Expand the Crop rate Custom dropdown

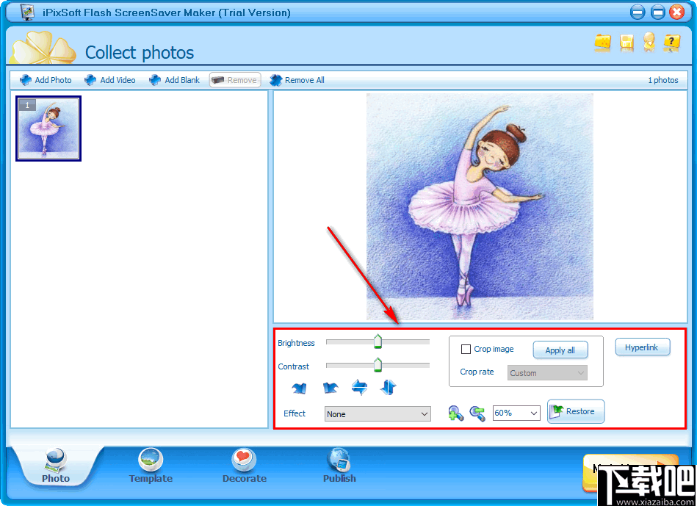(546, 372)
